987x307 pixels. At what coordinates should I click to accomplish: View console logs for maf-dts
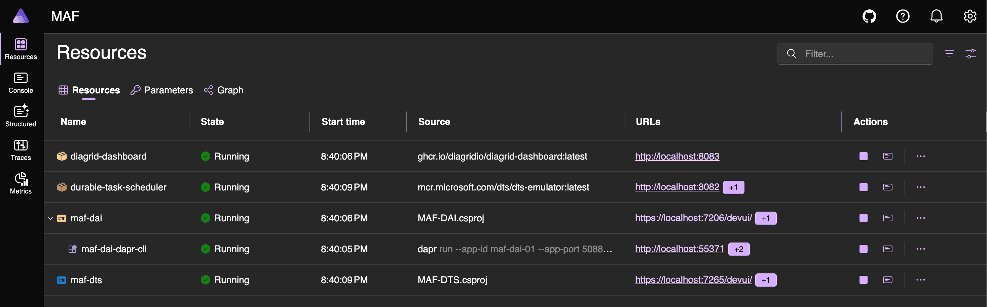click(x=888, y=280)
